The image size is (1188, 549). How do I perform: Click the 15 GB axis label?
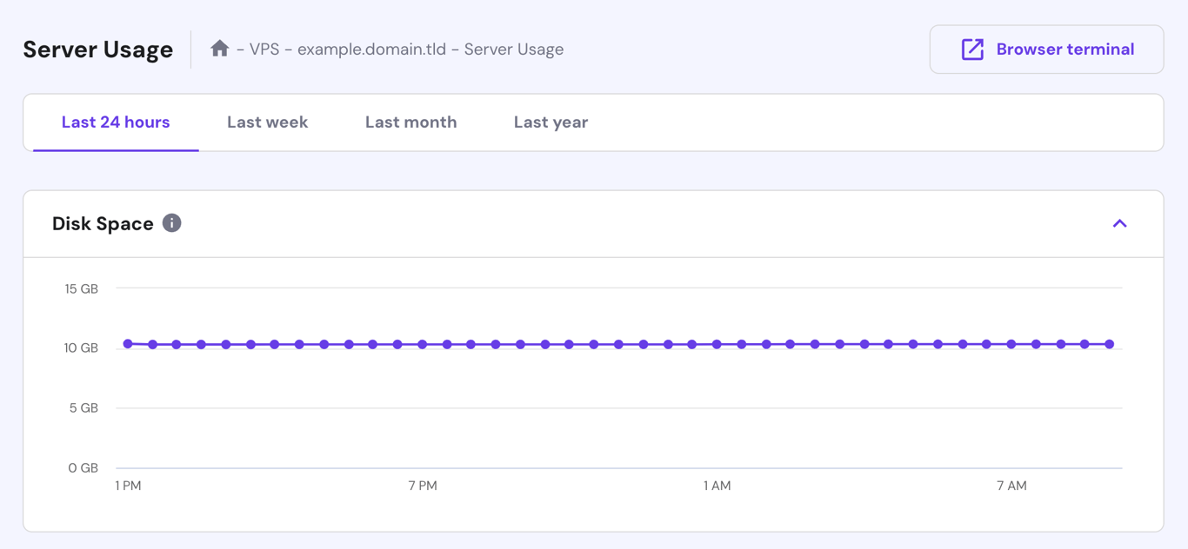pos(83,288)
